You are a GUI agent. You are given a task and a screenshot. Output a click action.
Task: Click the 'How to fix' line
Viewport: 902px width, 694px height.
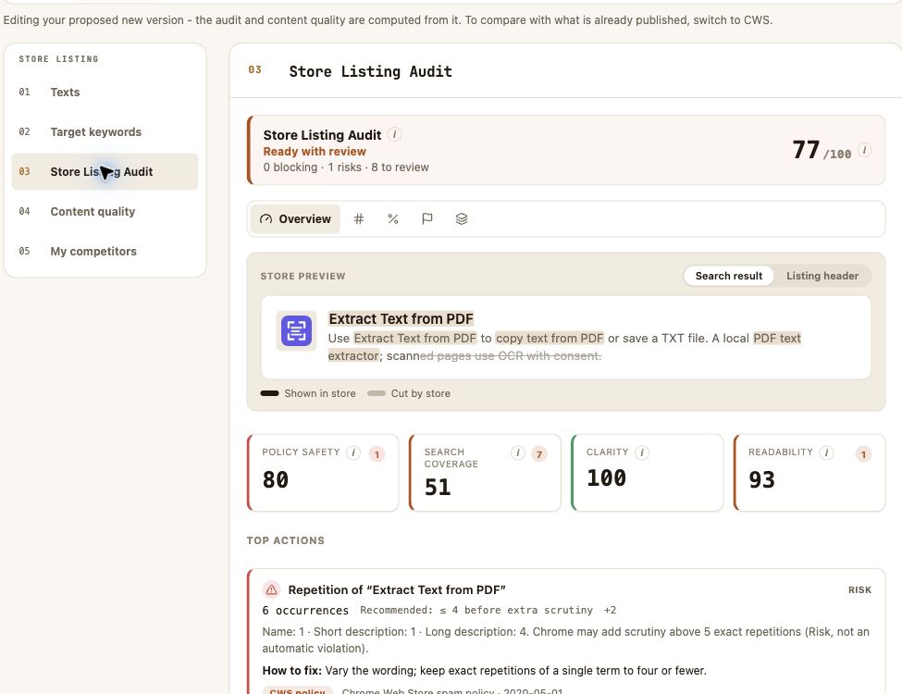pyautogui.click(x=485, y=671)
